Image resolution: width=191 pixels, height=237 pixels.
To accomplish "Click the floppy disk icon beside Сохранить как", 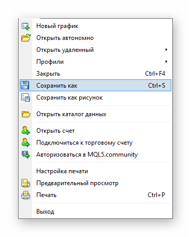I will click(x=25, y=85).
